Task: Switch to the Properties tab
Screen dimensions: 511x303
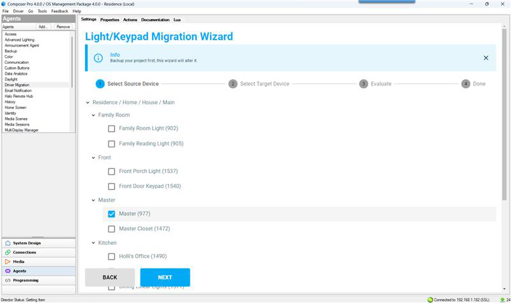Action: (x=110, y=20)
